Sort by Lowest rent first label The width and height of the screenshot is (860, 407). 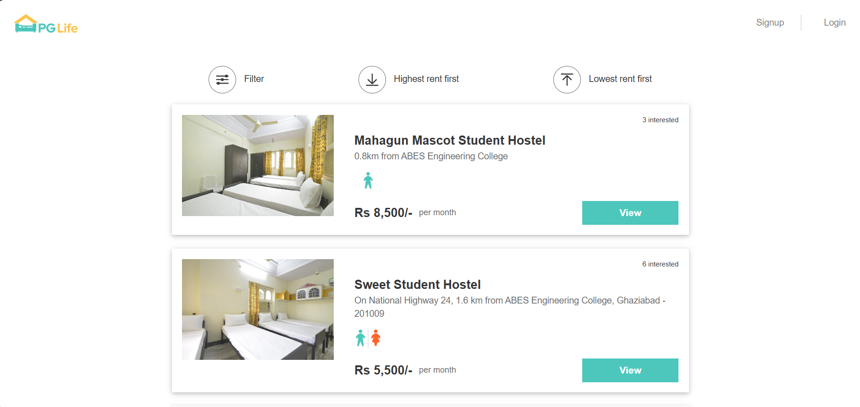coord(620,79)
